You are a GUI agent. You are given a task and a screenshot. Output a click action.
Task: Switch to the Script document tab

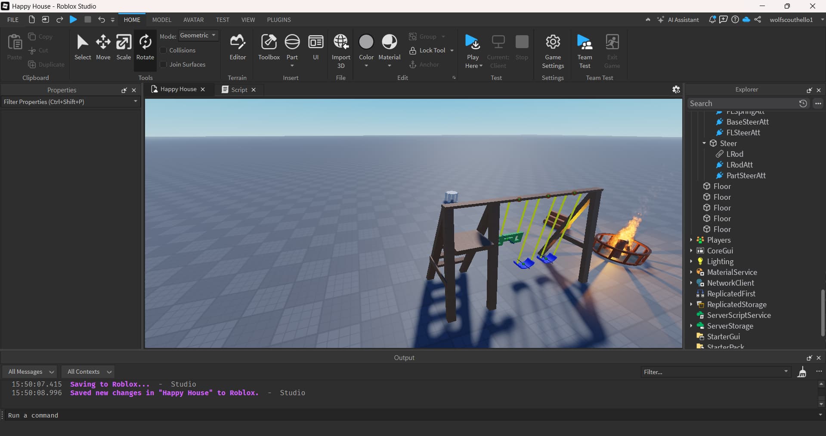pyautogui.click(x=239, y=89)
